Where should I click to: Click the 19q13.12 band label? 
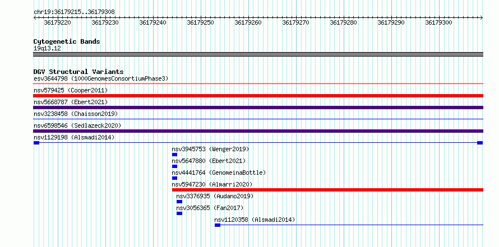47,48
